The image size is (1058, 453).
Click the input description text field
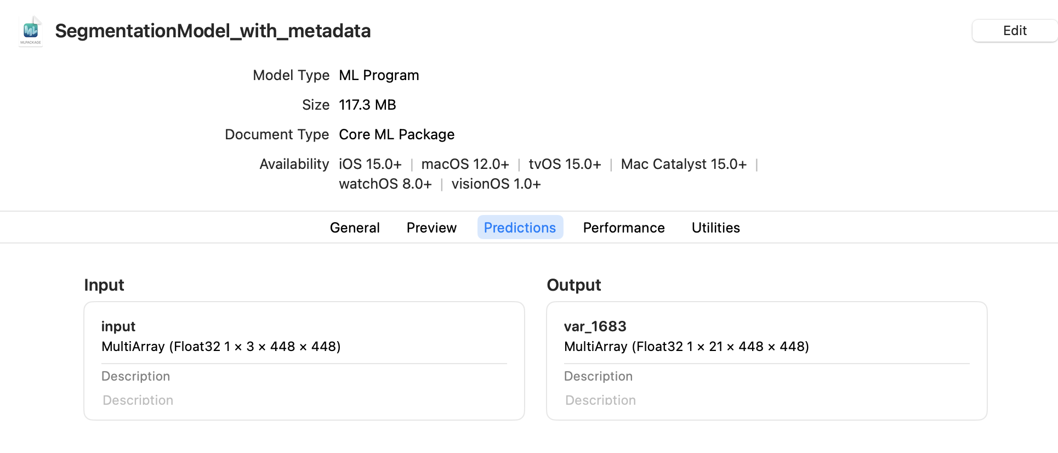(304, 400)
